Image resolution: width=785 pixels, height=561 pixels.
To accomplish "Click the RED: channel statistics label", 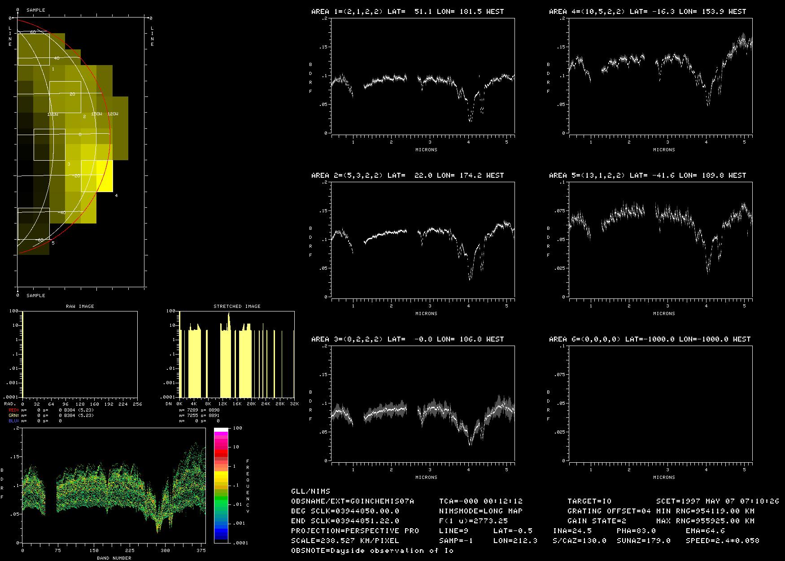I will (x=14, y=410).
